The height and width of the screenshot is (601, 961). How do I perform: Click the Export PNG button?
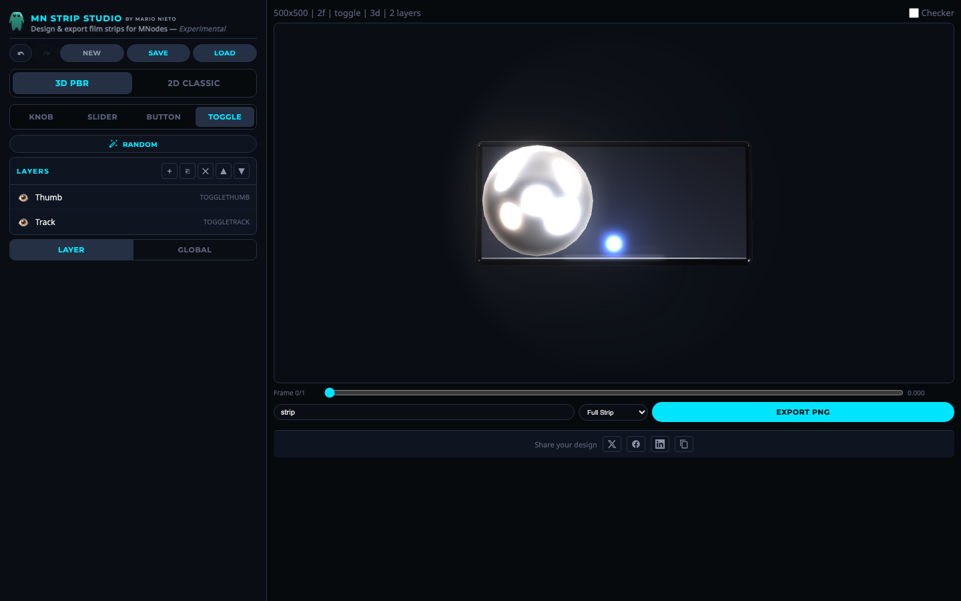click(803, 412)
